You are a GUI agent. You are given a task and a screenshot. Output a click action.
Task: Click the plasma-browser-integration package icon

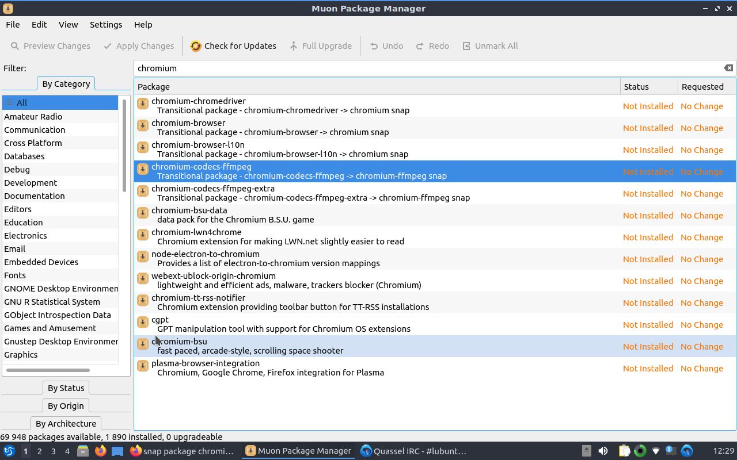click(143, 366)
